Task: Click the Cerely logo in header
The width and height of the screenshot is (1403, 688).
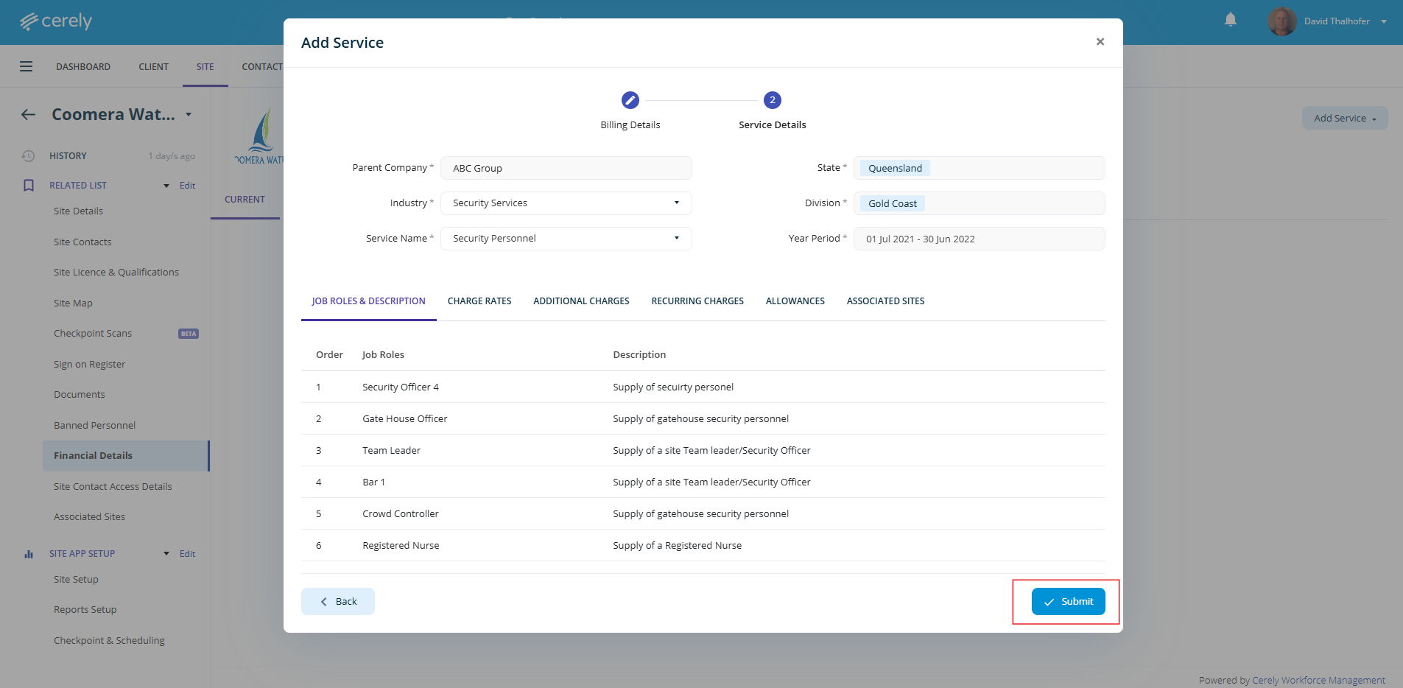Action: pos(56,21)
